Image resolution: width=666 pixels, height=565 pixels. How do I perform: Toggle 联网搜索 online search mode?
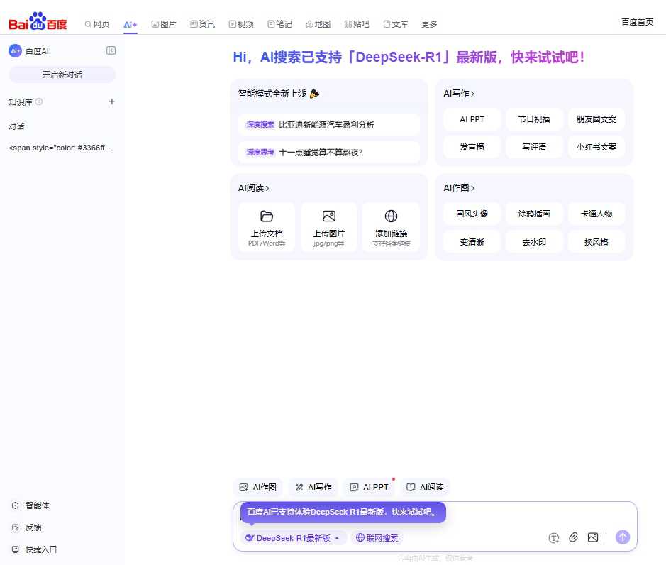point(376,537)
